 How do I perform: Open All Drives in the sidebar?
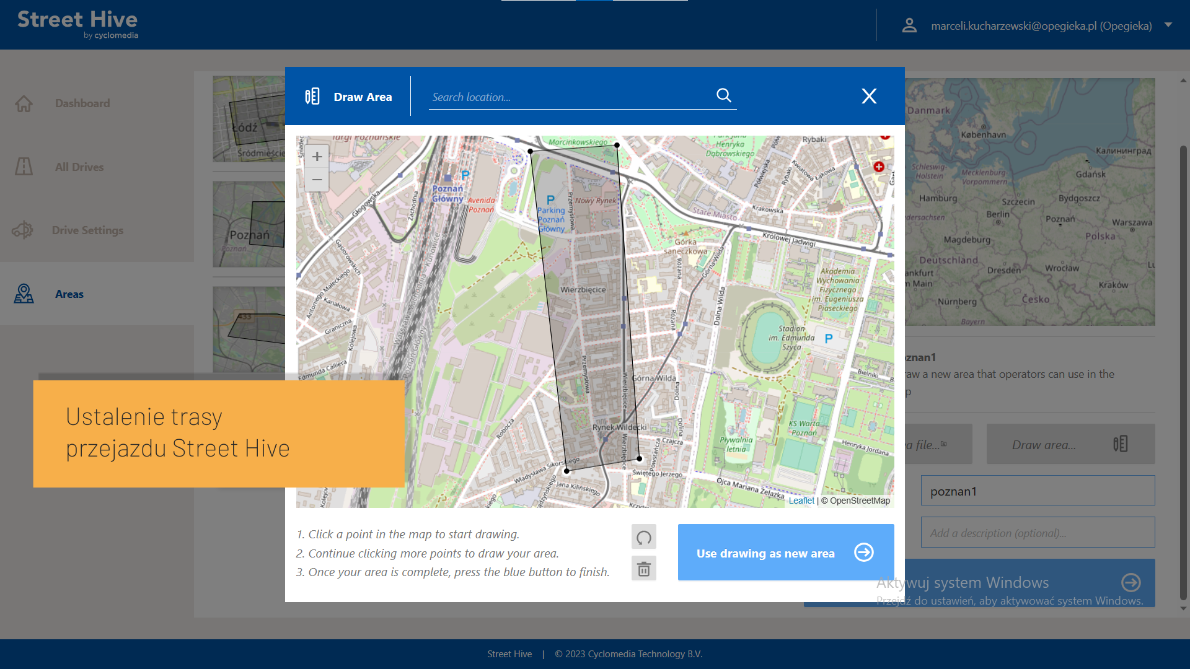coord(79,167)
